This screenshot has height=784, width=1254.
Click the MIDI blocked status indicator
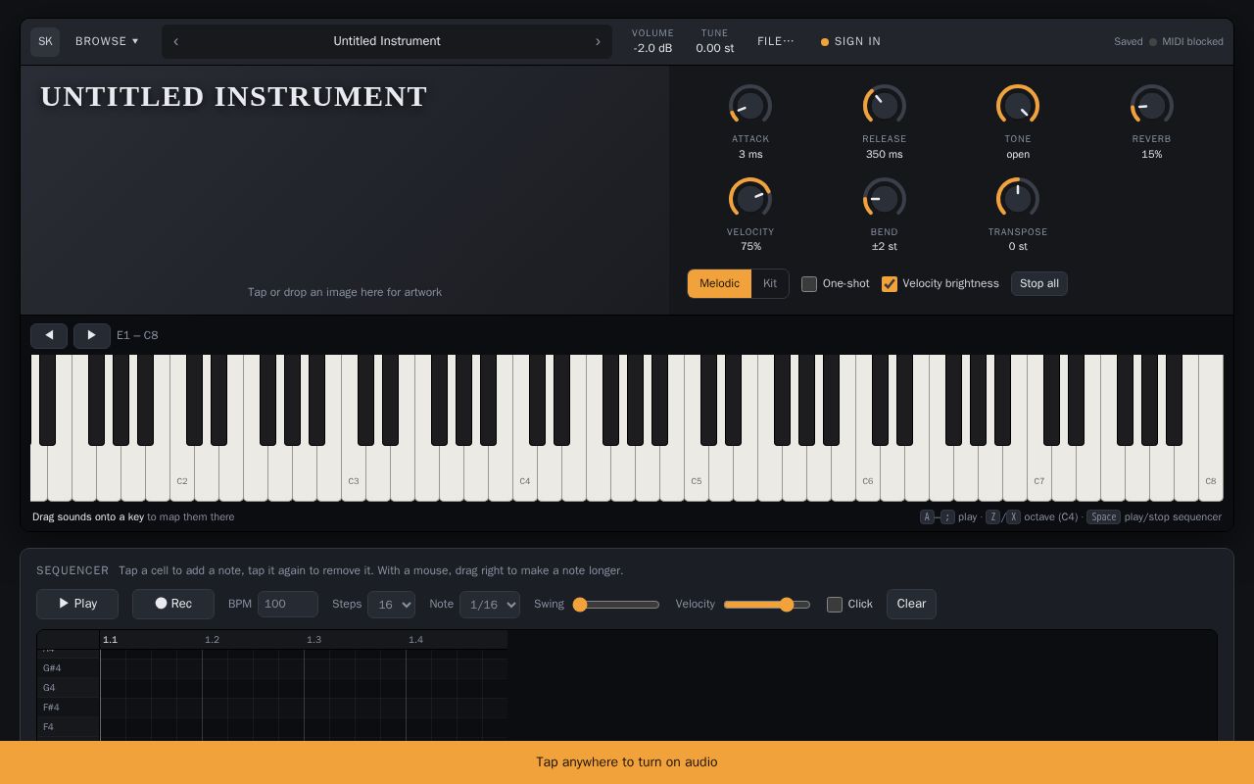1186,42
